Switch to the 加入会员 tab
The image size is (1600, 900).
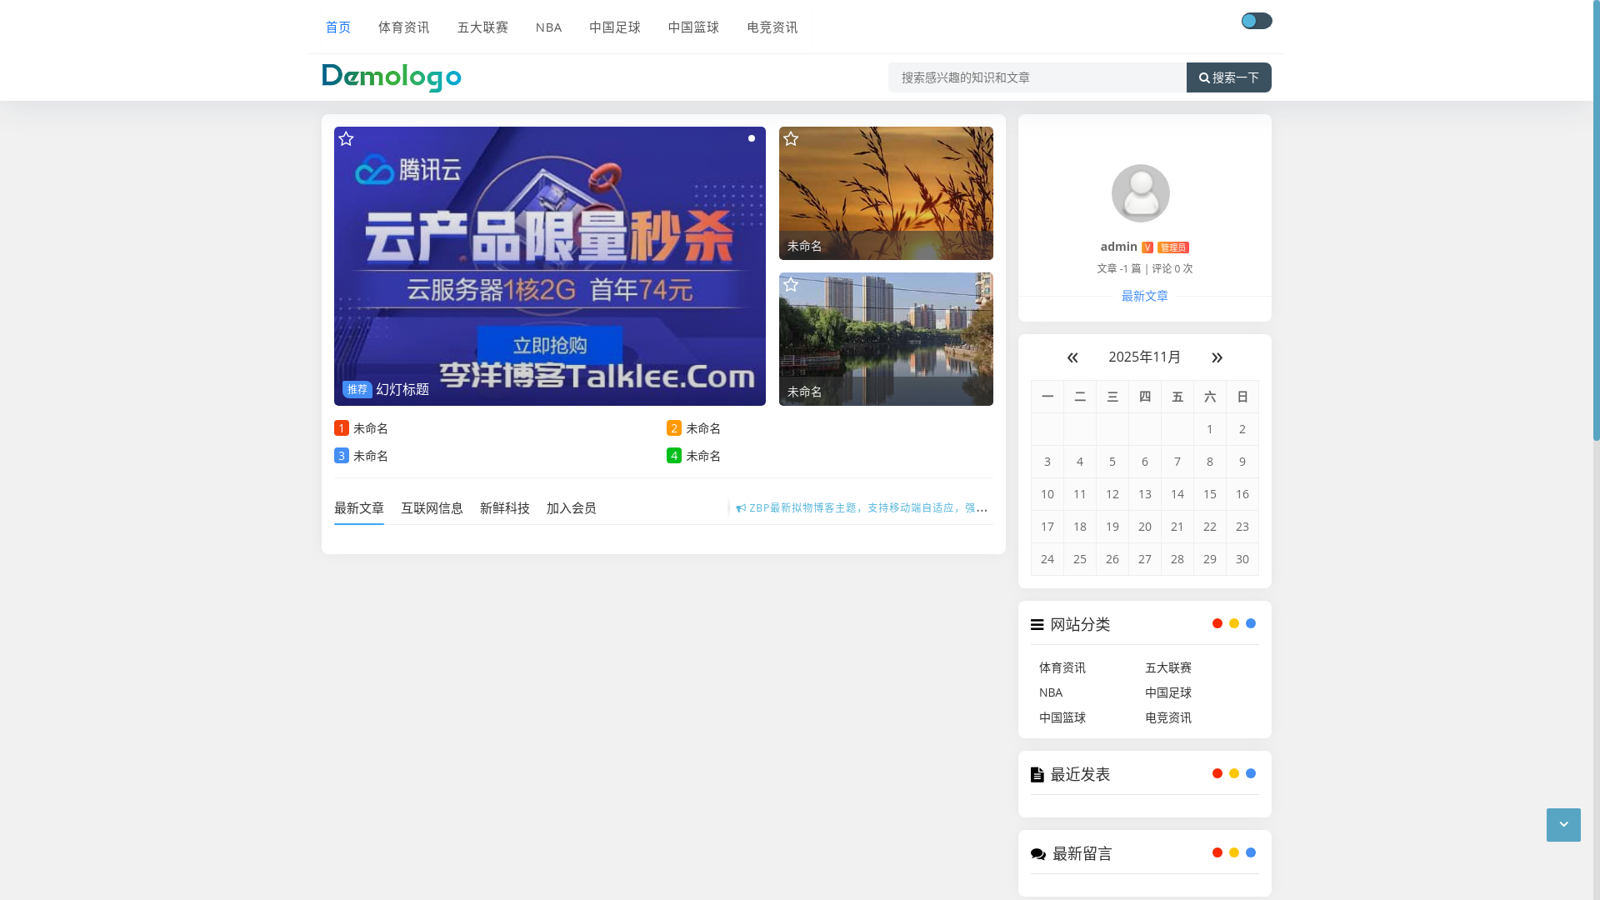click(x=572, y=508)
